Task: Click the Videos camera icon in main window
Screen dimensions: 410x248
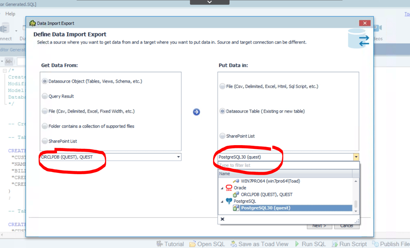Action: (378, 27)
